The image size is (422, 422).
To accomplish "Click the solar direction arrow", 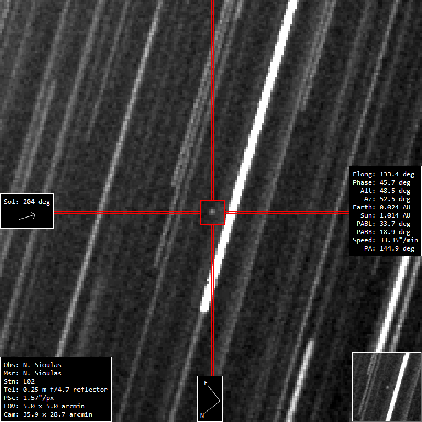I will 27,216.
